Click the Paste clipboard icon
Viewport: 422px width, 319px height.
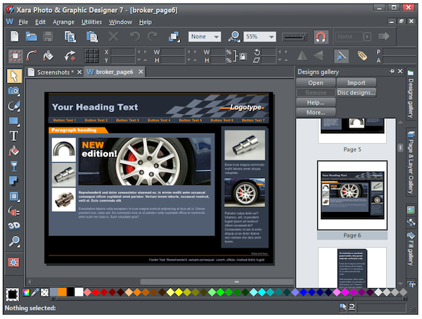[91, 37]
